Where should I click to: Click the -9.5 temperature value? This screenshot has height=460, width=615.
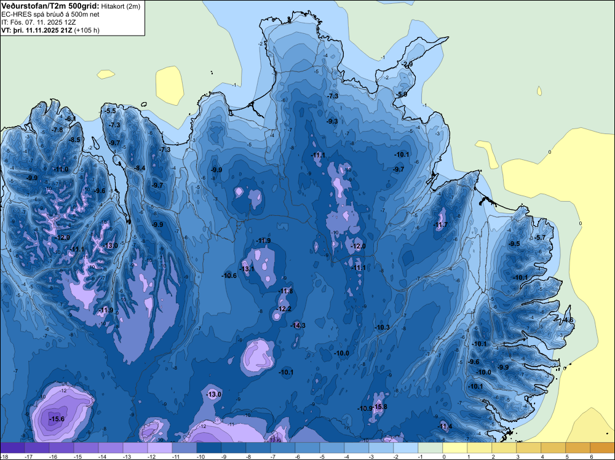point(514,244)
